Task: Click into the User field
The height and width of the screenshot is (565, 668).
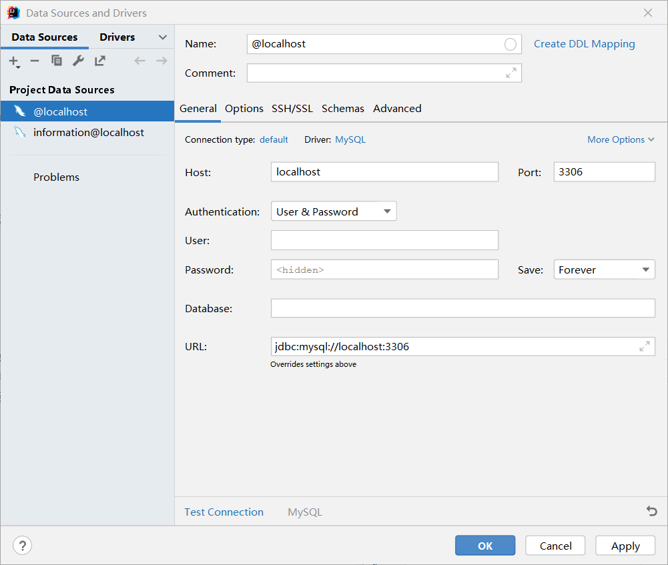Action: point(384,240)
